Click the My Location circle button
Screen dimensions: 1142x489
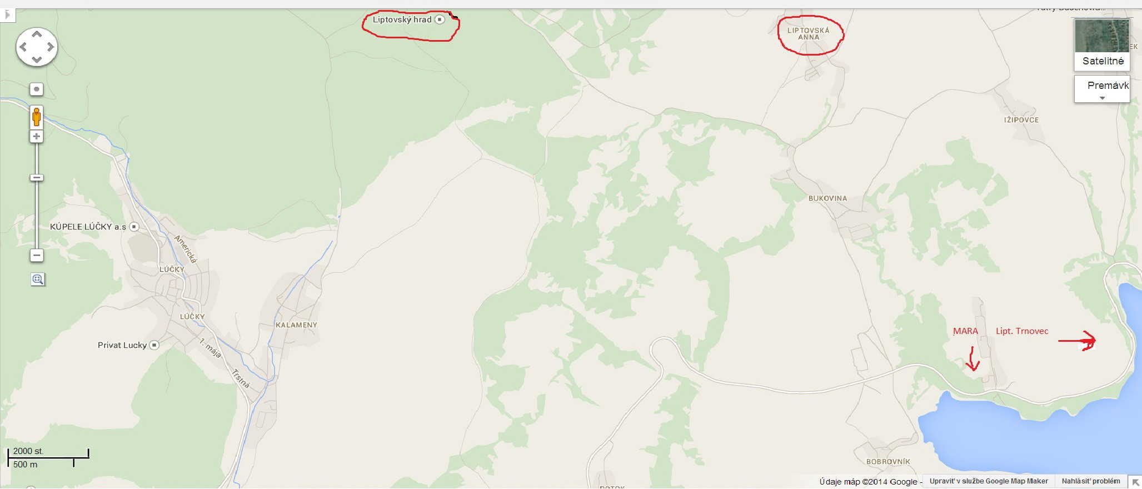tap(37, 89)
